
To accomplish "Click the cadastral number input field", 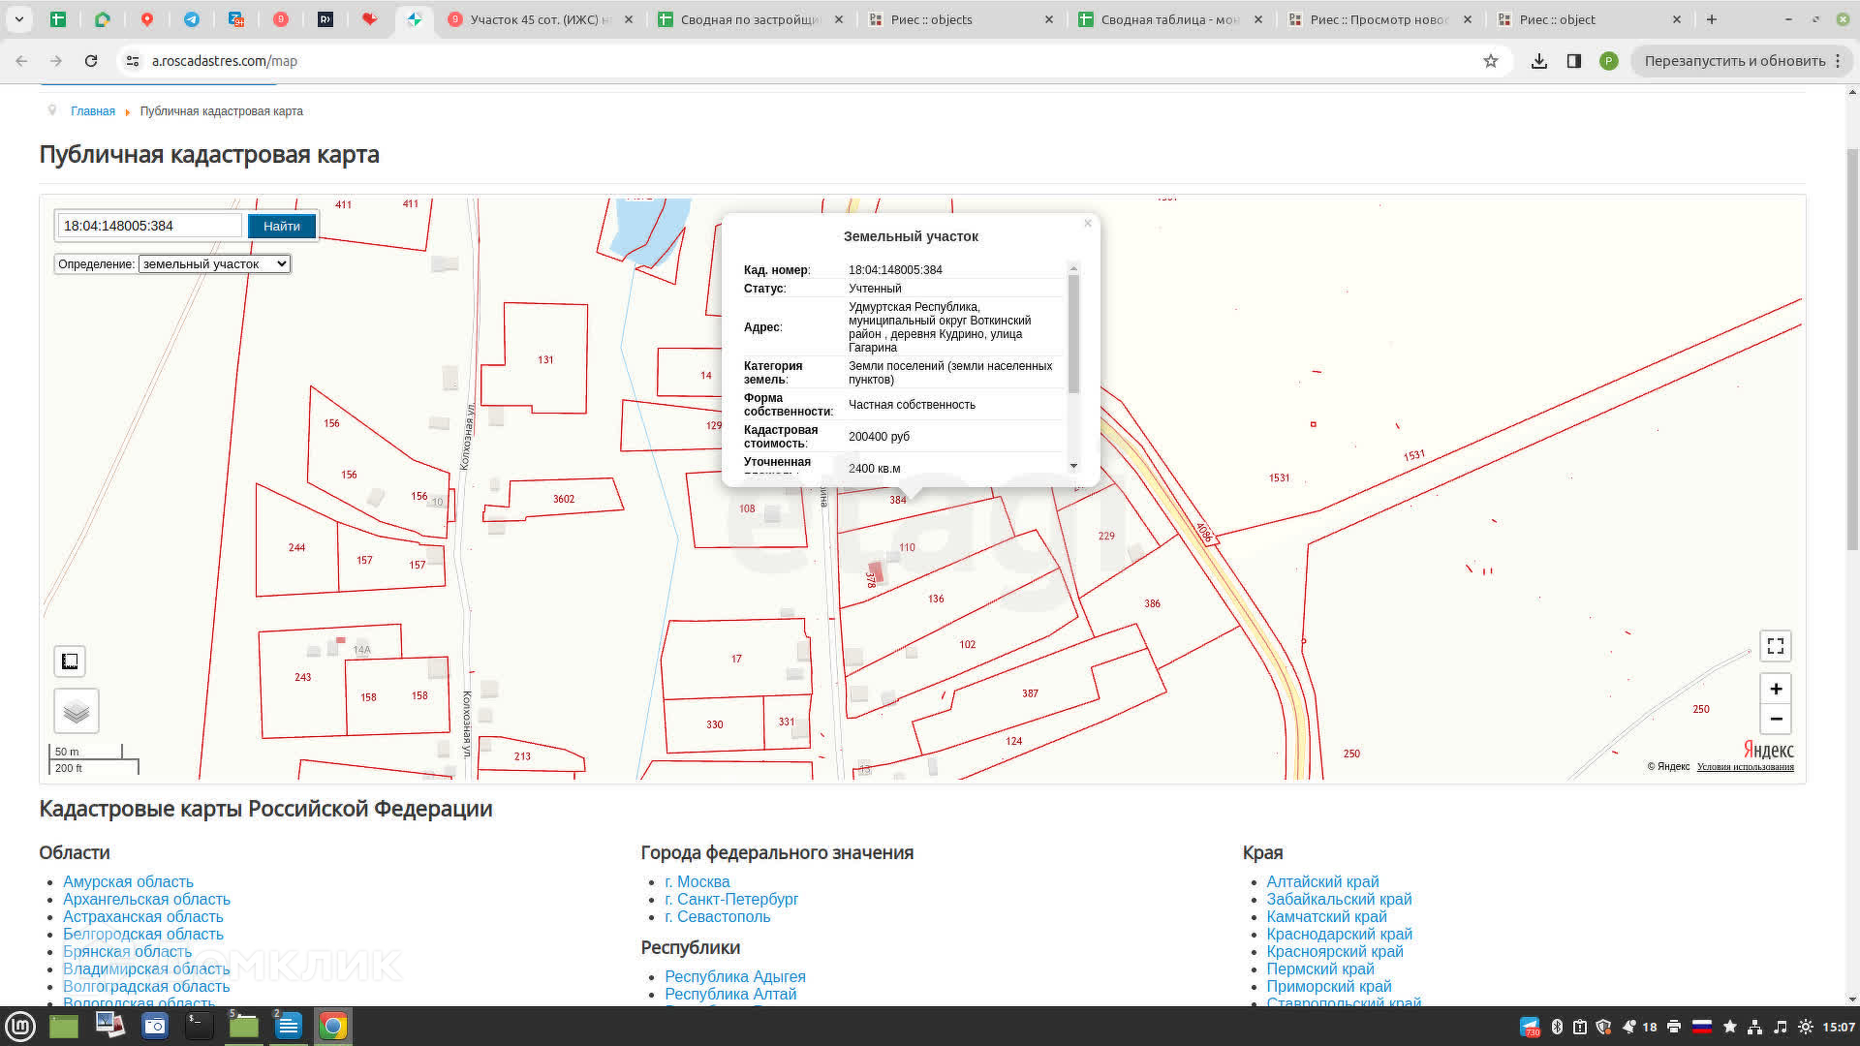I will [x=149, y=226].
